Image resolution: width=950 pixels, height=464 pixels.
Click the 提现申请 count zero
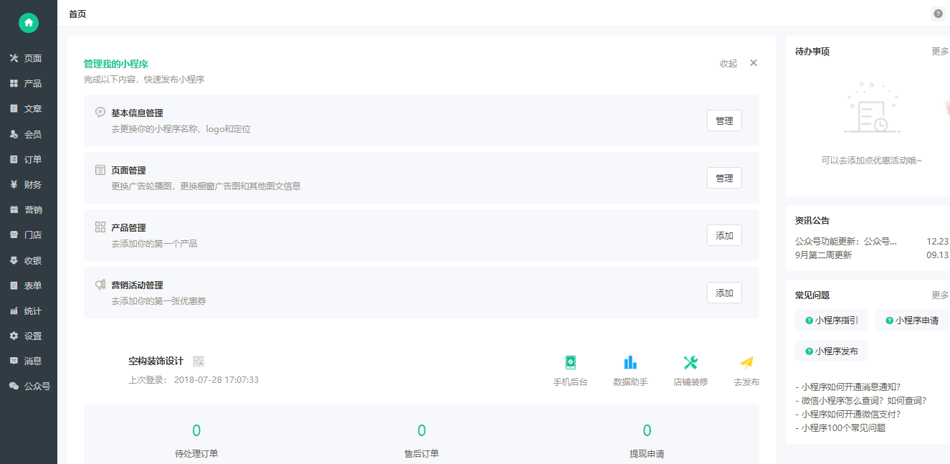tap(647, 430)
